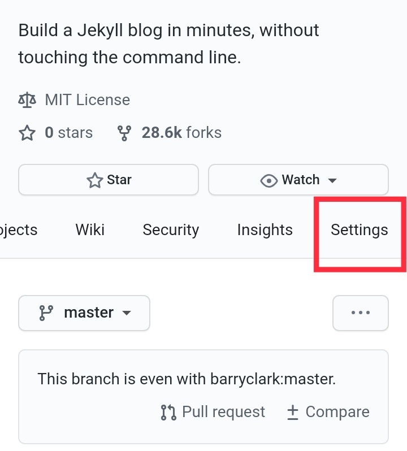This screenshot has width=407, height=451.
Task: Expand the Watch dropdown caret
Action: tap(332, 180)
